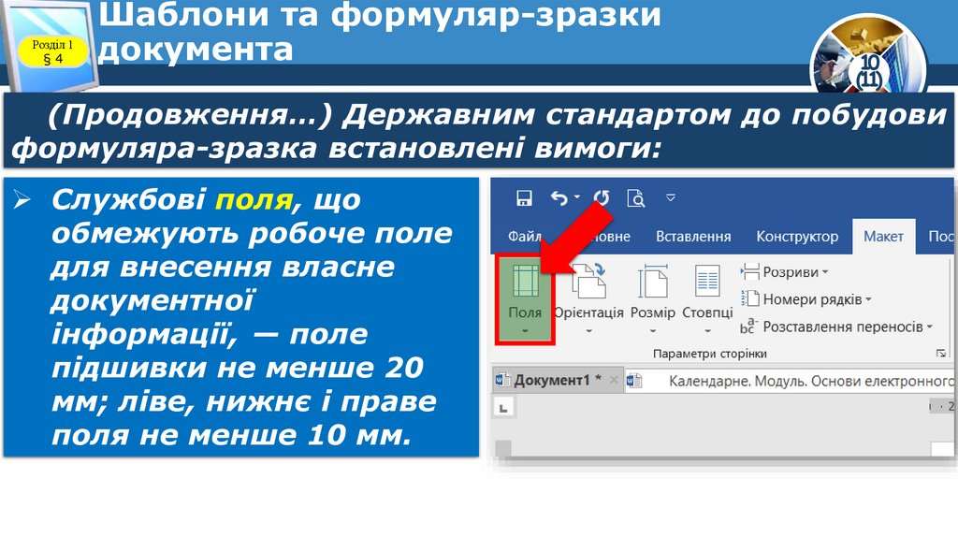Open the Розриви breaks menu
Image resolution: width=958 pixels, height=537 pixels.
785,272
